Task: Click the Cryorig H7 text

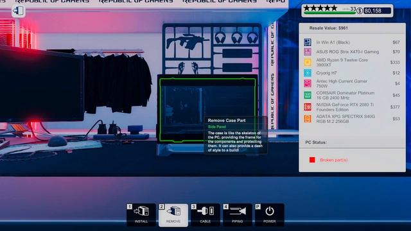Action: (x=326, y=73)
